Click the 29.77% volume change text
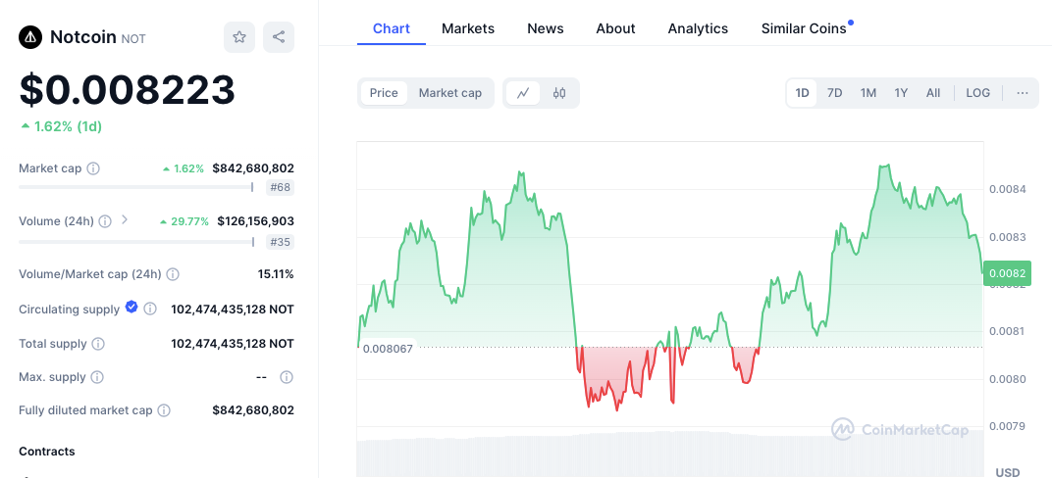The width and height of the screenshot is (1052, 478). click(x=189, y=221)
